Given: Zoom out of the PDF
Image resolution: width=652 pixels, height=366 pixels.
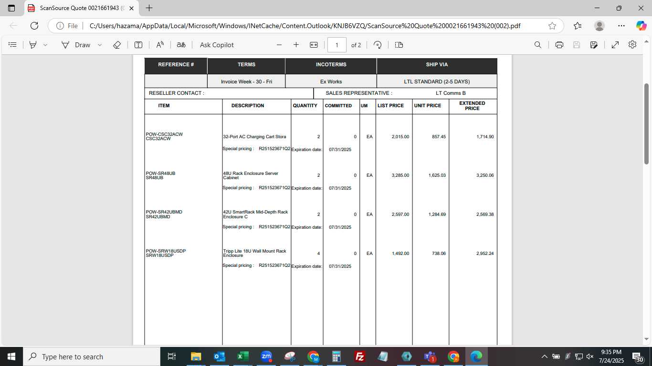Looking at the screenshot, I should [x=279, y=45].
